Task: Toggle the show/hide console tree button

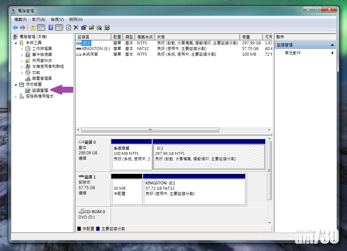Action: [41, 28]
